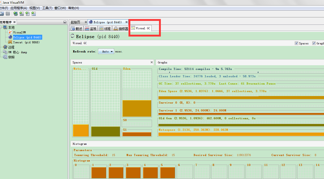Open the 文件(F) menu
Screen dimensions: 324x179
pyautogui.click(x=4, y=8)
